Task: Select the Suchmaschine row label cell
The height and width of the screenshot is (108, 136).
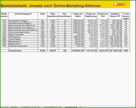Action: click(x=23, y=37)
